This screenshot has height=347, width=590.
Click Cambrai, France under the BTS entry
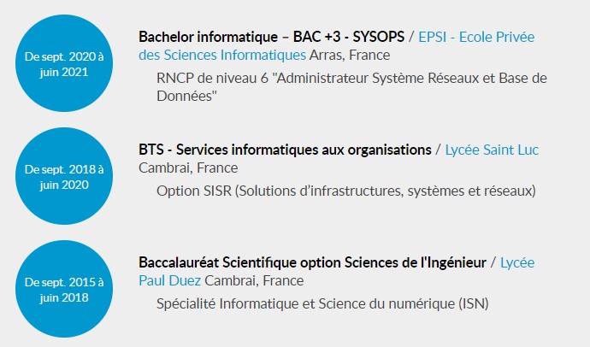pyautogui.click(x=188, y=168)
